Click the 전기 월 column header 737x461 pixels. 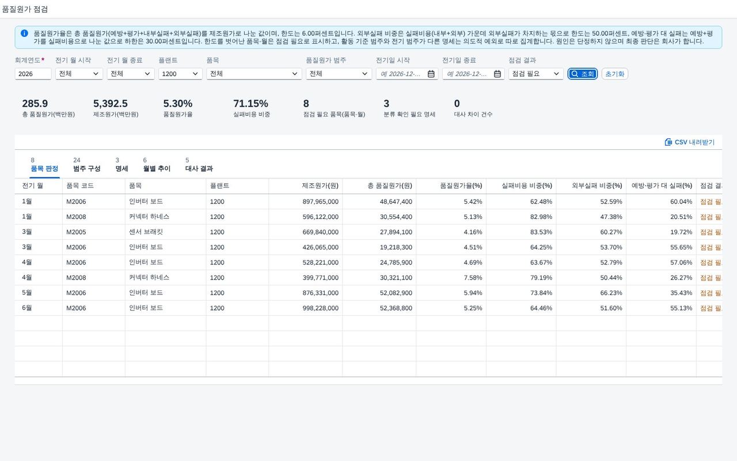click(39, 186)
